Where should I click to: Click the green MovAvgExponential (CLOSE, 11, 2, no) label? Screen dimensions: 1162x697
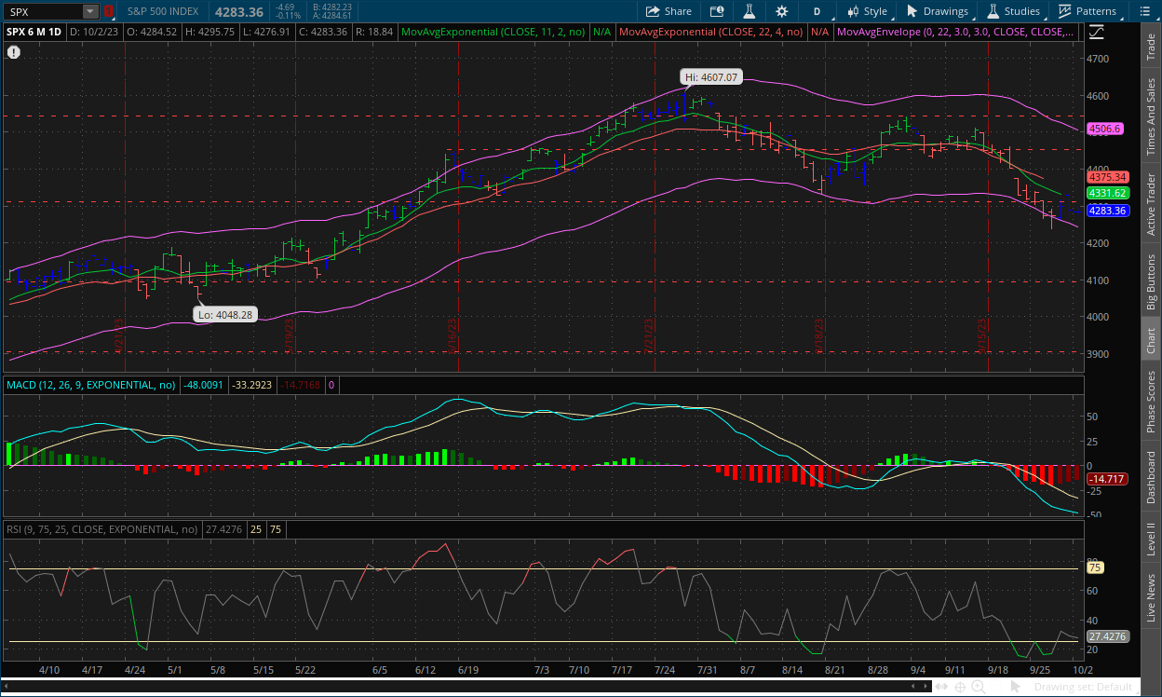tap(493, 32)
